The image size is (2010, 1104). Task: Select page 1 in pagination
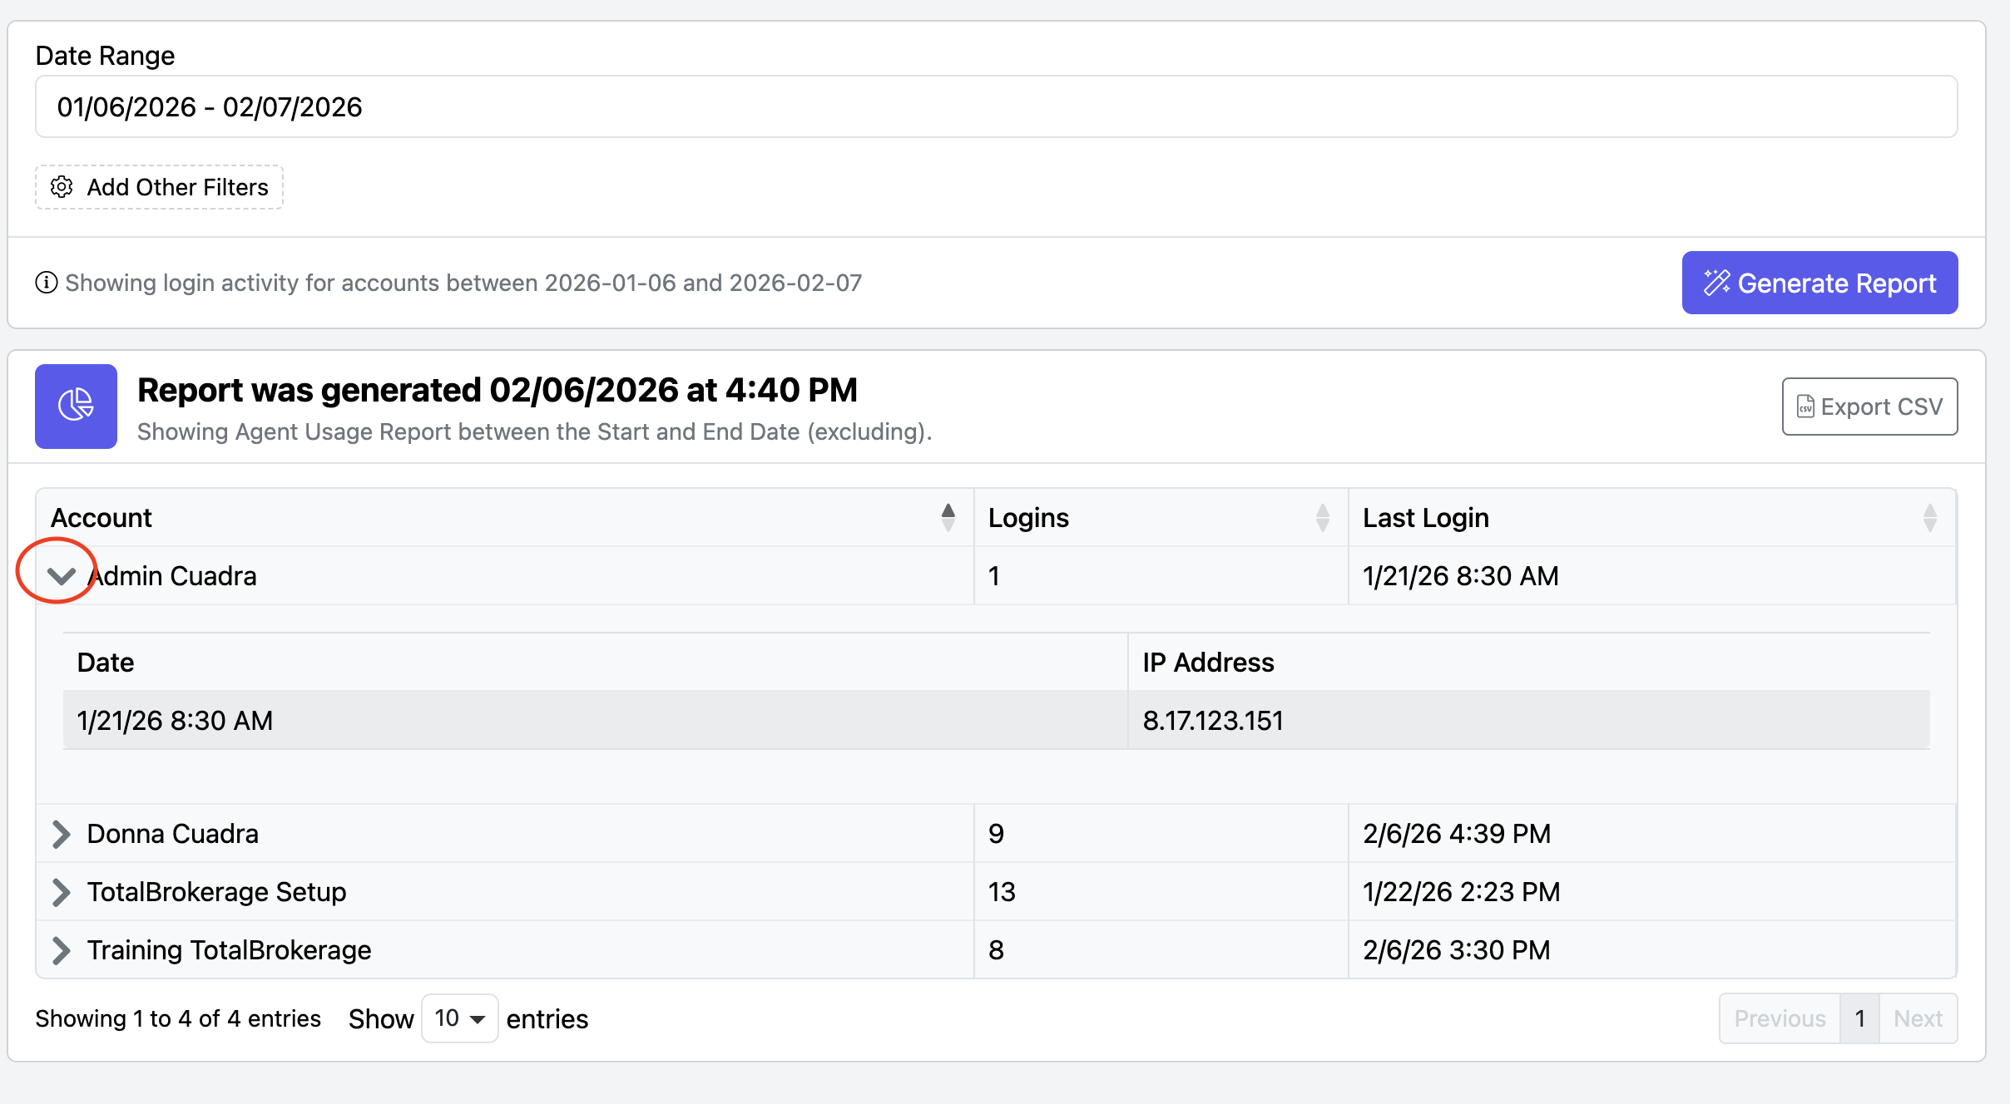(1859, 1018)
